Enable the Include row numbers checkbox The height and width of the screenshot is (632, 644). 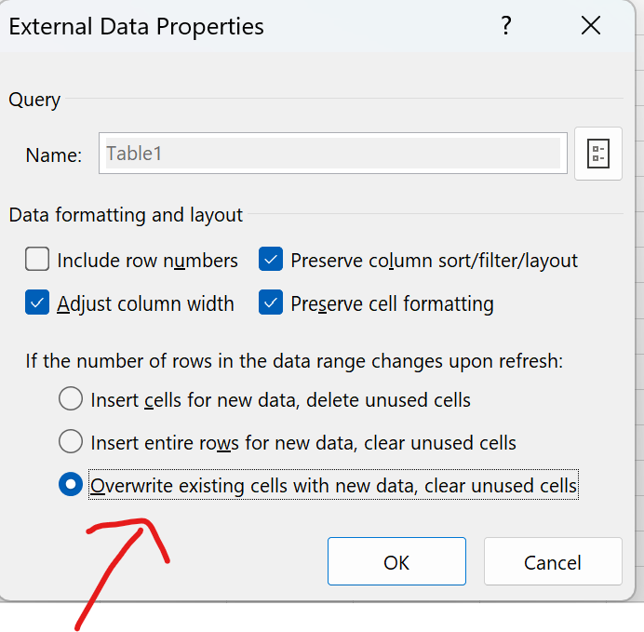click(38, 260)
